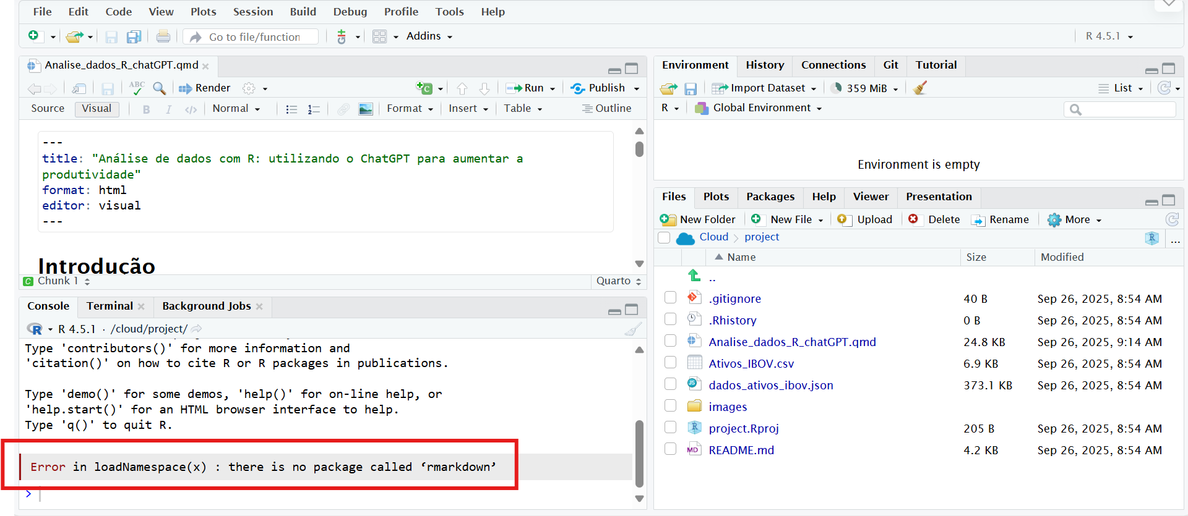1188x516 pixels.
Task: Expand the Run options dropdown
Action: 553,89
